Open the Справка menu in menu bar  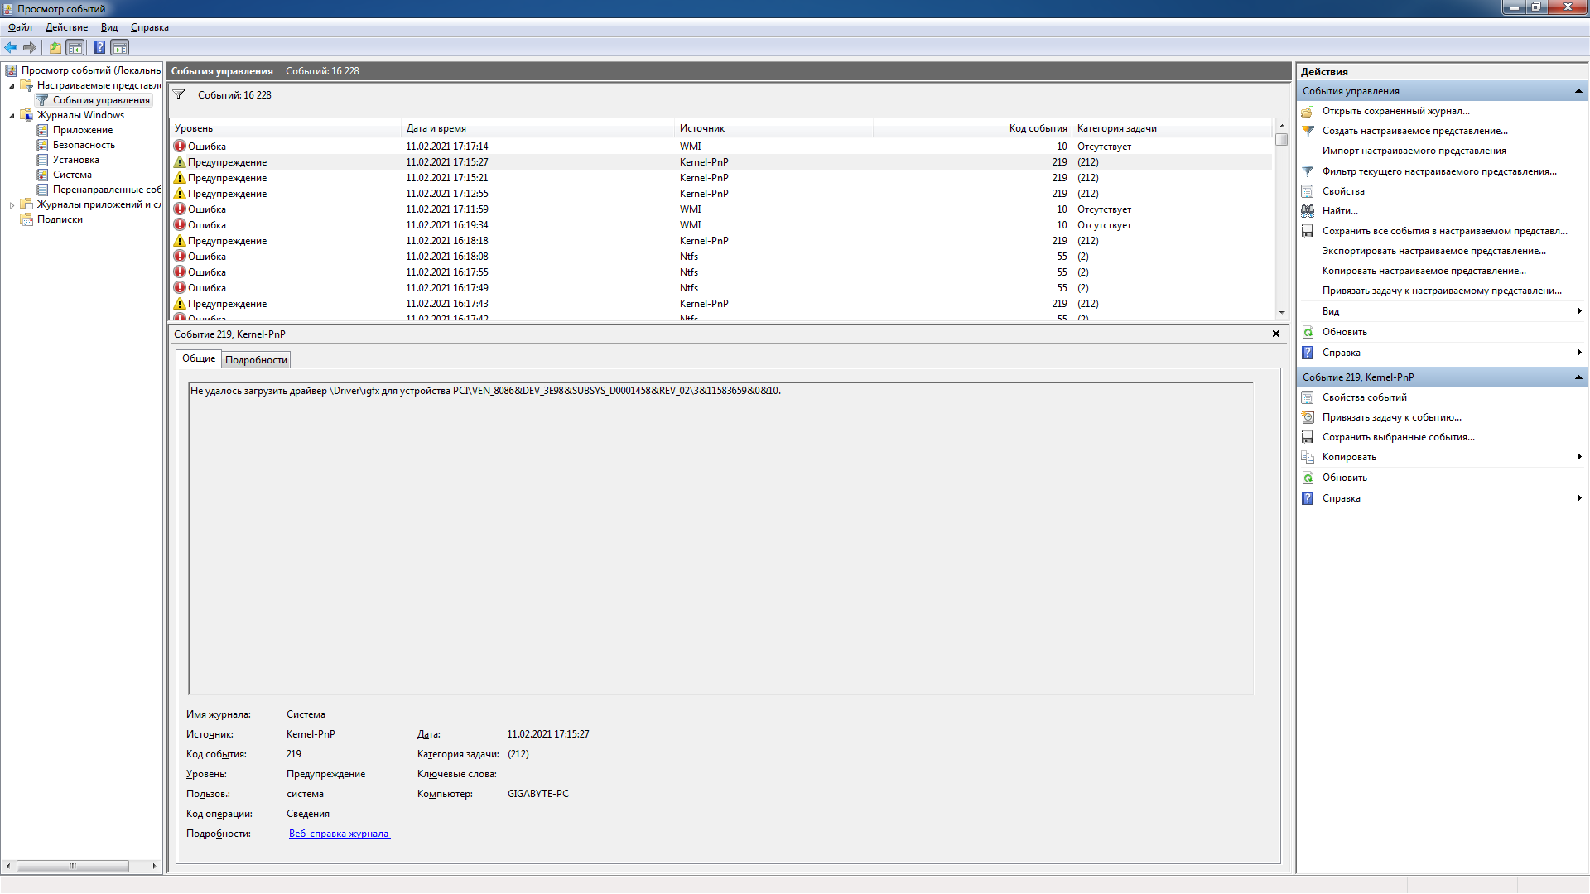(x=150, y=27)
